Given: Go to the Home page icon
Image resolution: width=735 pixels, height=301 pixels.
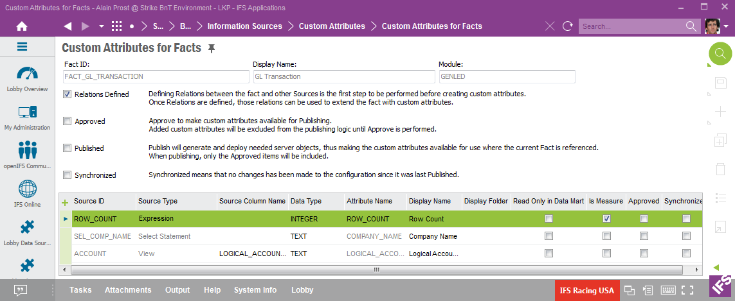Looking at the screenshot, I should [22, 26].
